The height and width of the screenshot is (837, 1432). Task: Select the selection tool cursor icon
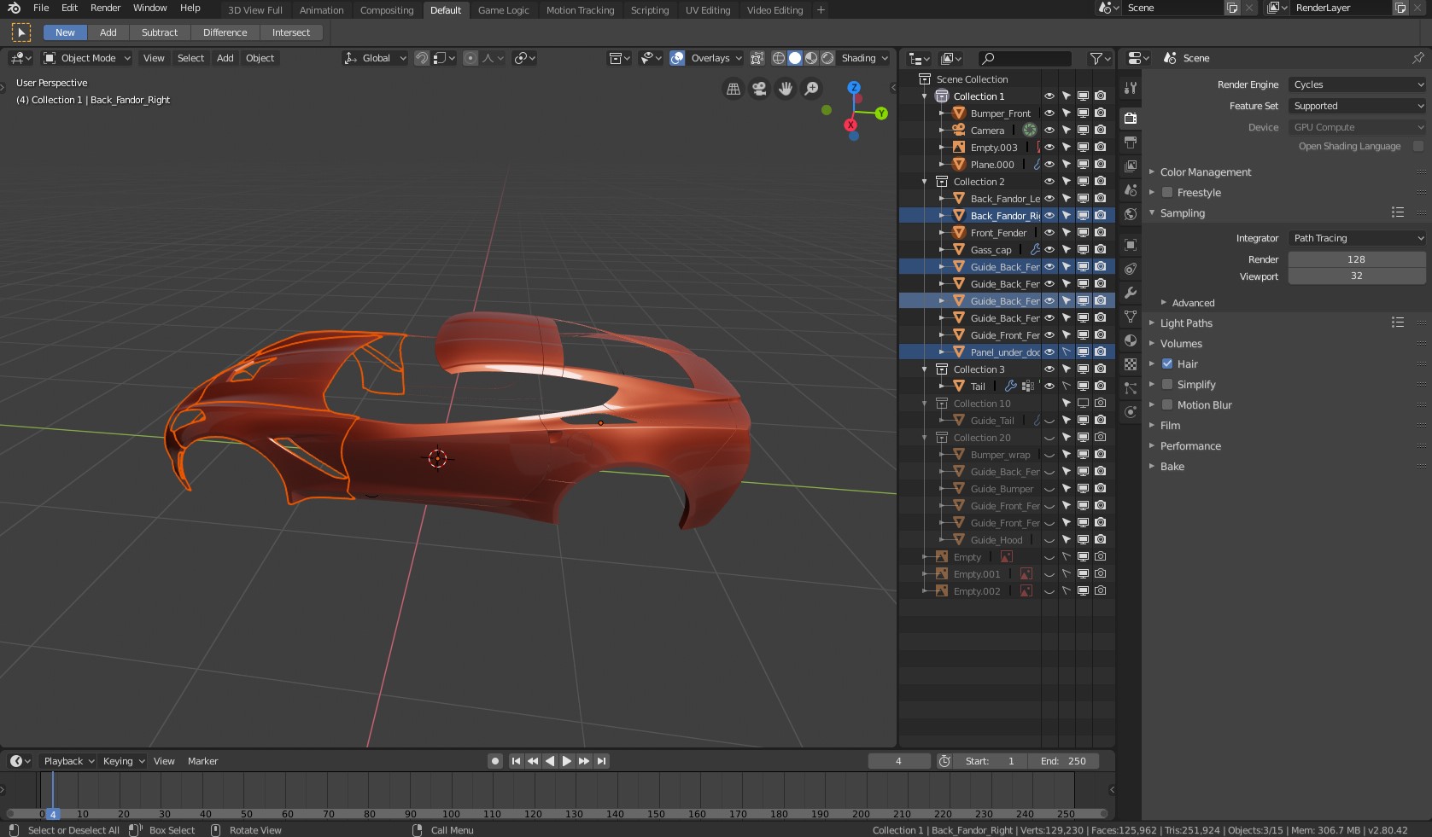(21, 32)
